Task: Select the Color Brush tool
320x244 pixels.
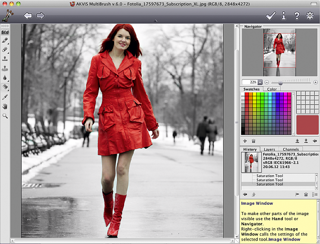Action: click(5, 40)
